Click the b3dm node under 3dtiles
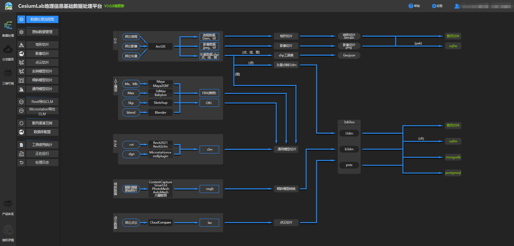Viewport: 514px width, 246px height. click(349, 149)
